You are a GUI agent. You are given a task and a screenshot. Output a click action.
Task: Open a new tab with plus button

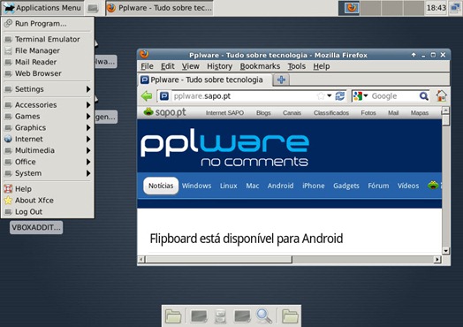(281, 80)
